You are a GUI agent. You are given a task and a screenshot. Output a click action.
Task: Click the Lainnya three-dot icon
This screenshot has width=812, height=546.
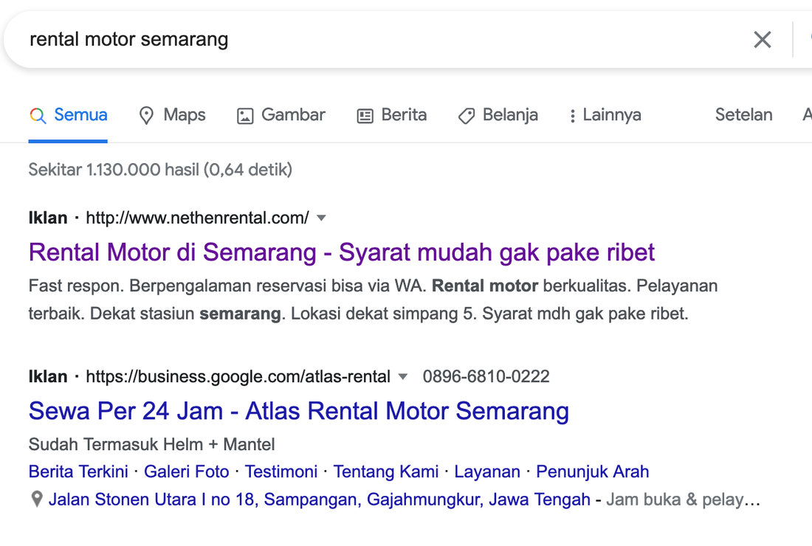pyautogui.click(x=572, y=116)
